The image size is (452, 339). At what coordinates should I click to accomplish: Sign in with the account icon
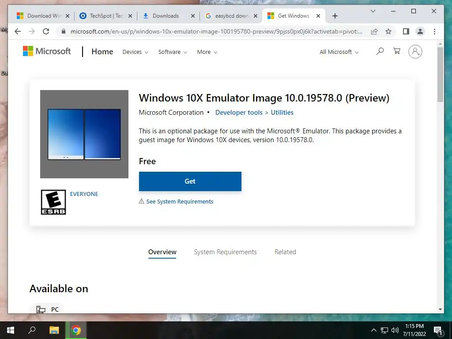(x=415, y=52)
